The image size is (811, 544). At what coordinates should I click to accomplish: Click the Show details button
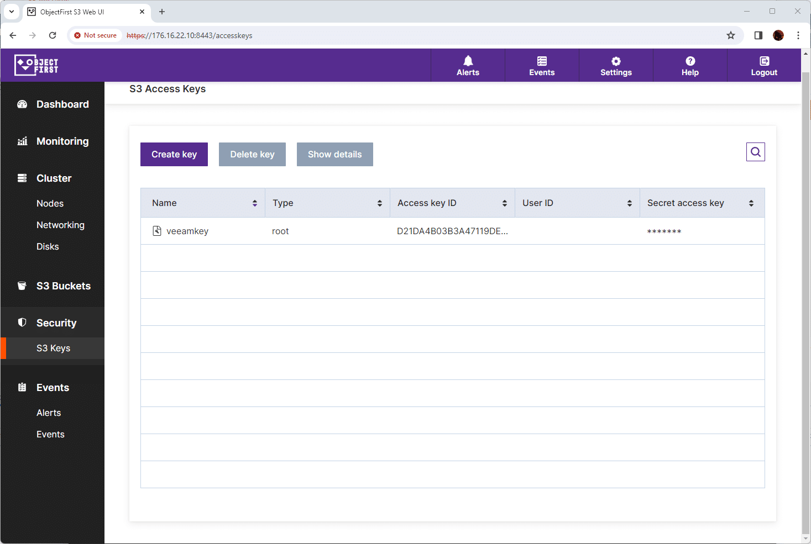tap(335, 155)
